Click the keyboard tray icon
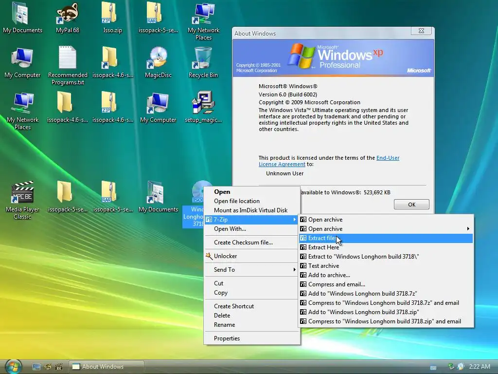 433,367
